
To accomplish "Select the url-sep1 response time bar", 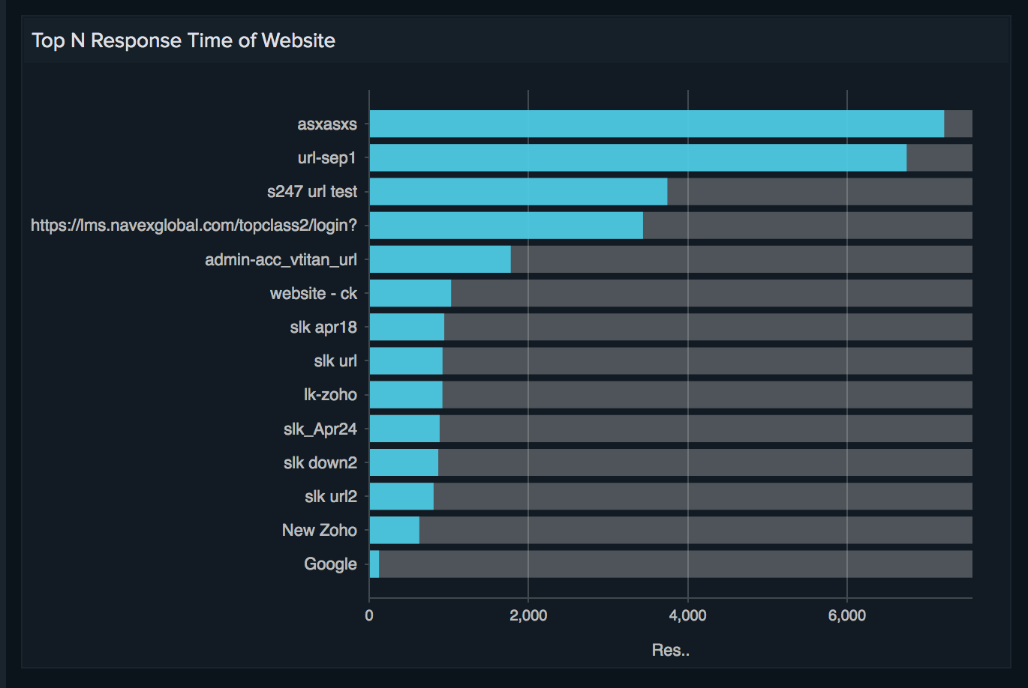I will (638, 157).
